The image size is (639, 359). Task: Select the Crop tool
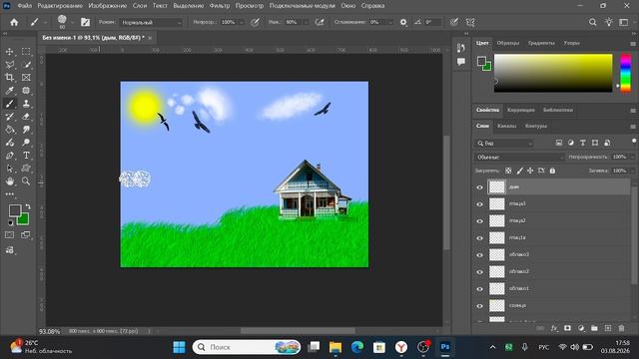point(9,78)
